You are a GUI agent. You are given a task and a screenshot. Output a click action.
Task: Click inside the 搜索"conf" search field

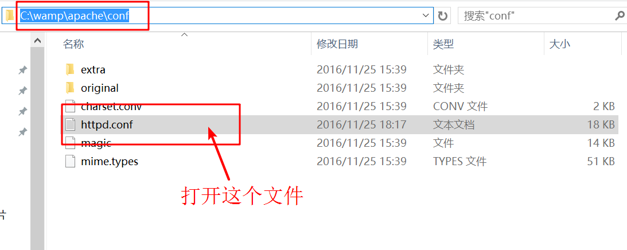pos(536,15)
